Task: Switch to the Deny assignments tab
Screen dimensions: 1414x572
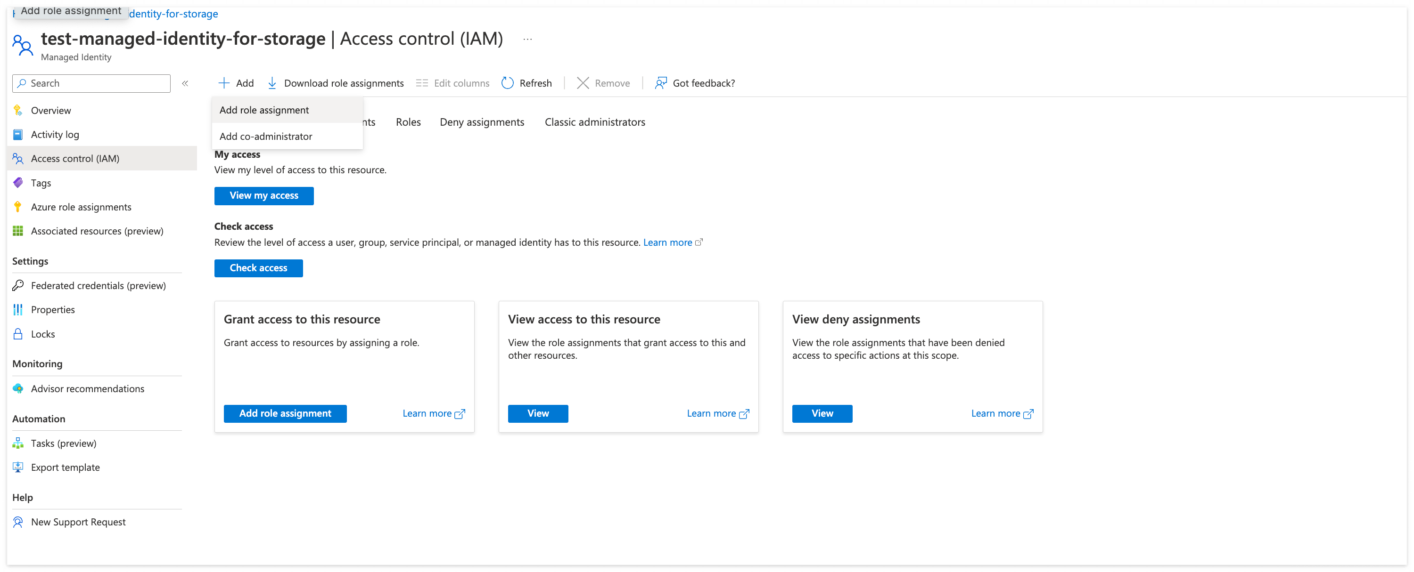Action: point(482,122)
